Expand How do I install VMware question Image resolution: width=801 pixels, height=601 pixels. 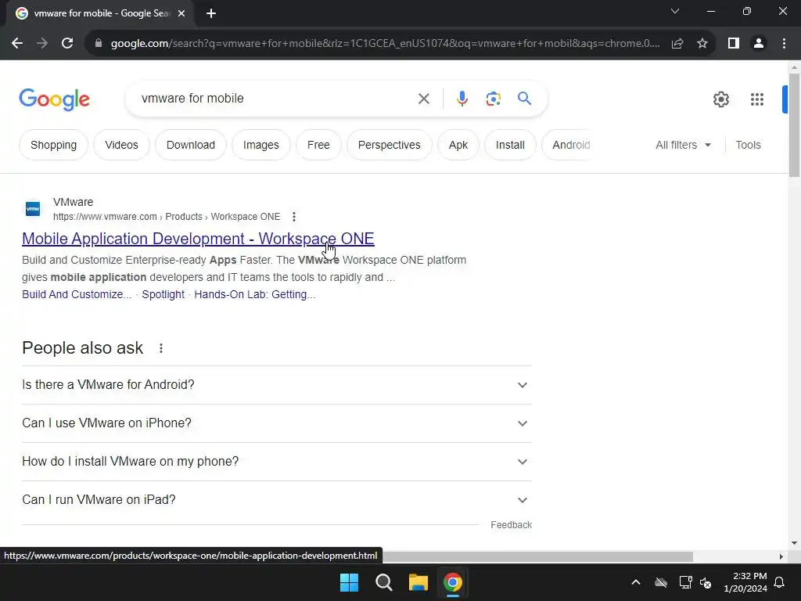pyautogui.click(x=277, y=462)
